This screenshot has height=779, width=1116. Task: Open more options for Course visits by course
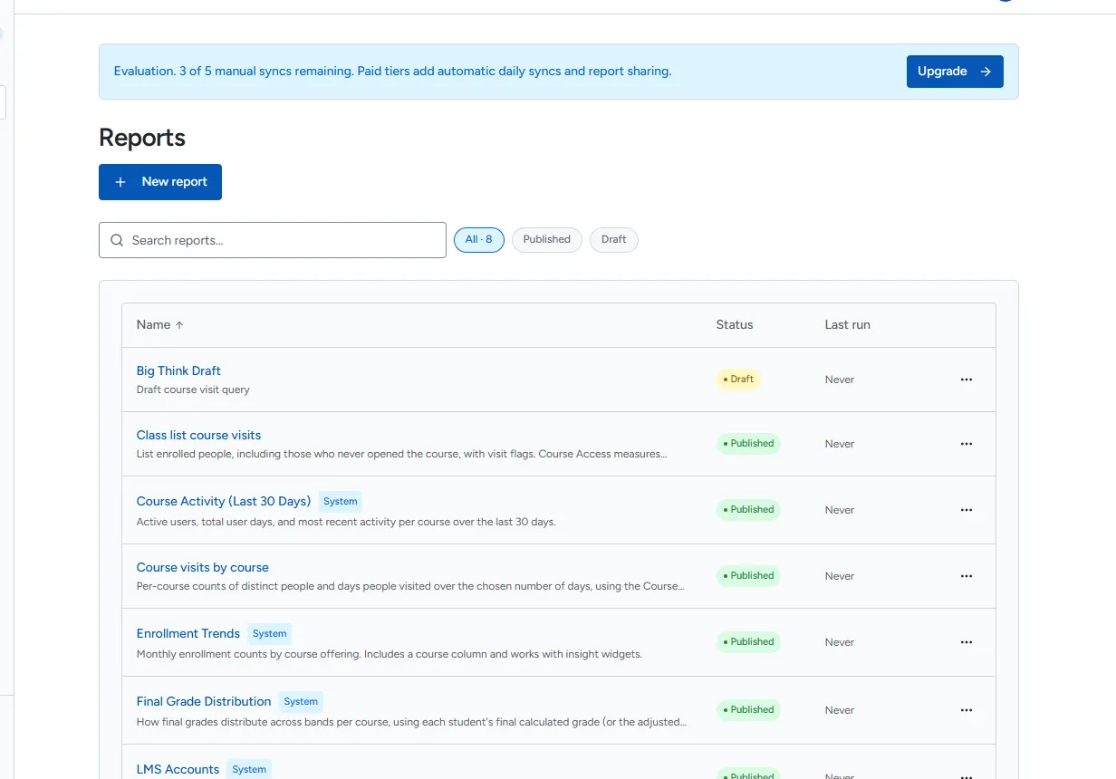[966, 576]
